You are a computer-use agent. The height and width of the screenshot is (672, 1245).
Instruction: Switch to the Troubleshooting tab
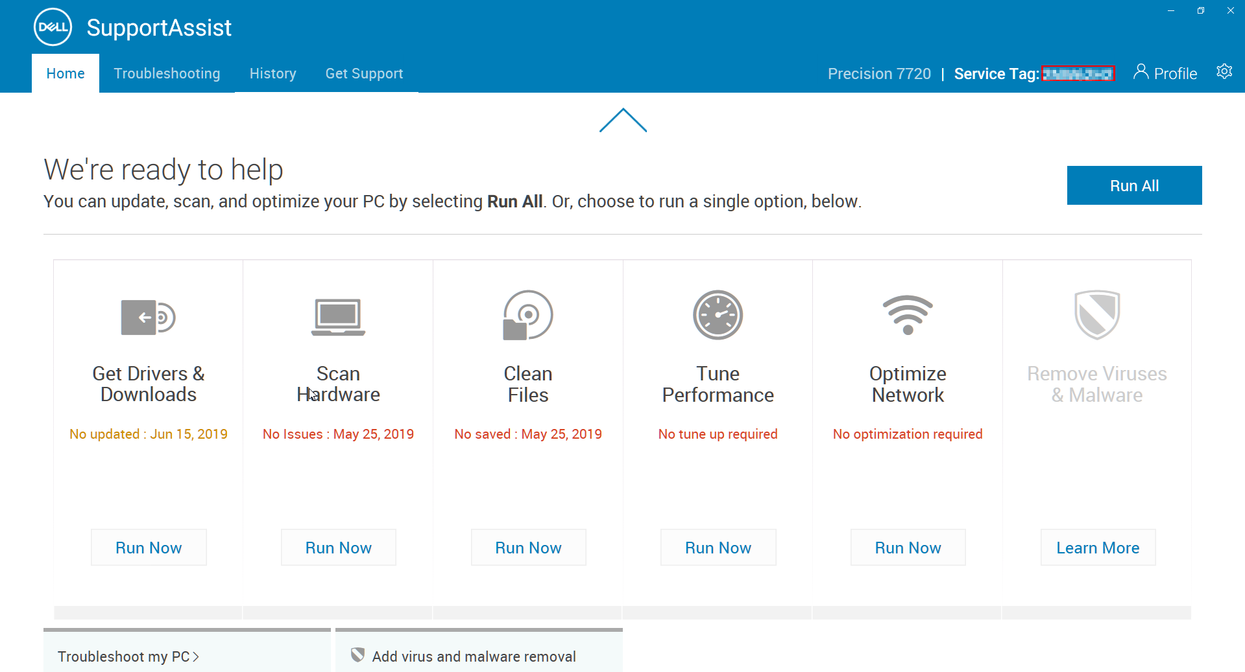167,74
